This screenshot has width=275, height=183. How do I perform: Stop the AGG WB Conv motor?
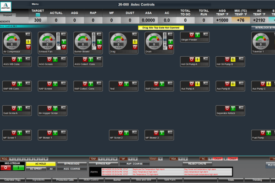[x=14, y=59]
